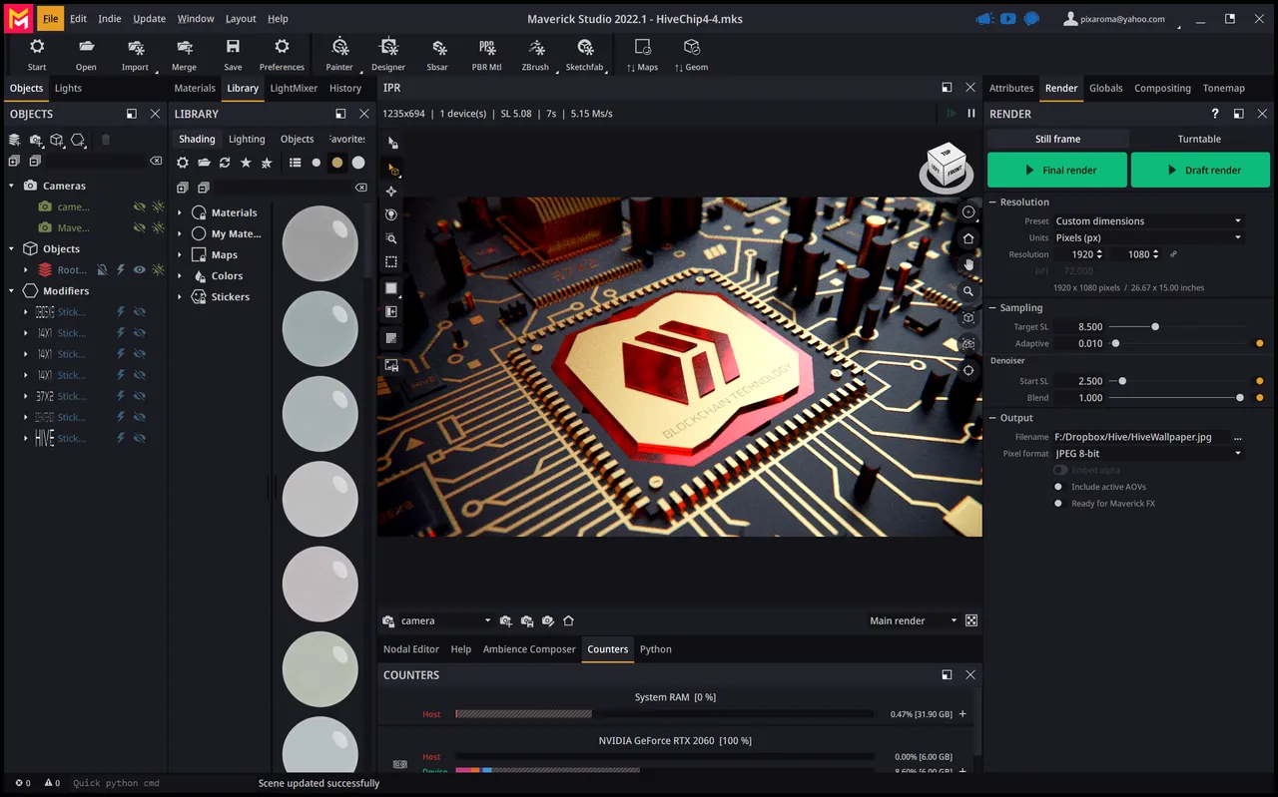Click the Import toolbar icon
The height and width of the screenshot is (797, 1278).
(x=136, y=47)
